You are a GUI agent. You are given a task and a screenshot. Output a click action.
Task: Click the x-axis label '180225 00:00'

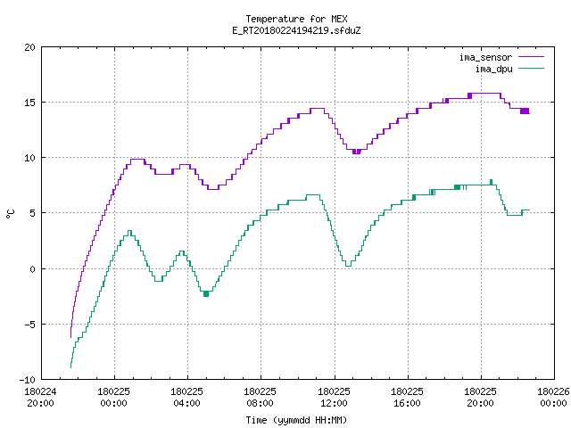113,398
